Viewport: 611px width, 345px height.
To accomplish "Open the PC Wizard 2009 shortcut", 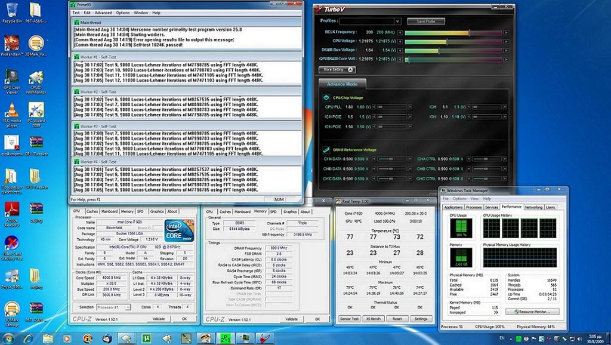I will coord(36,115).
